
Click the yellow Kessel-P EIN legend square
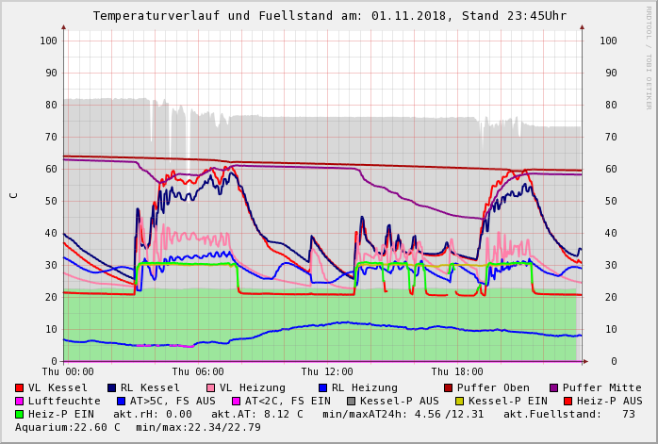click(x=462, y=401)
